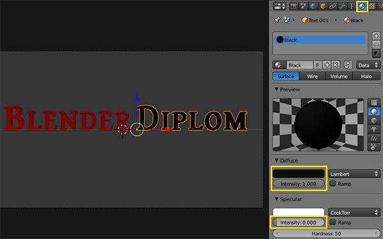The image size is (383, 239).
Task: Switch to Halo material type
Action: tap(366, 76)
